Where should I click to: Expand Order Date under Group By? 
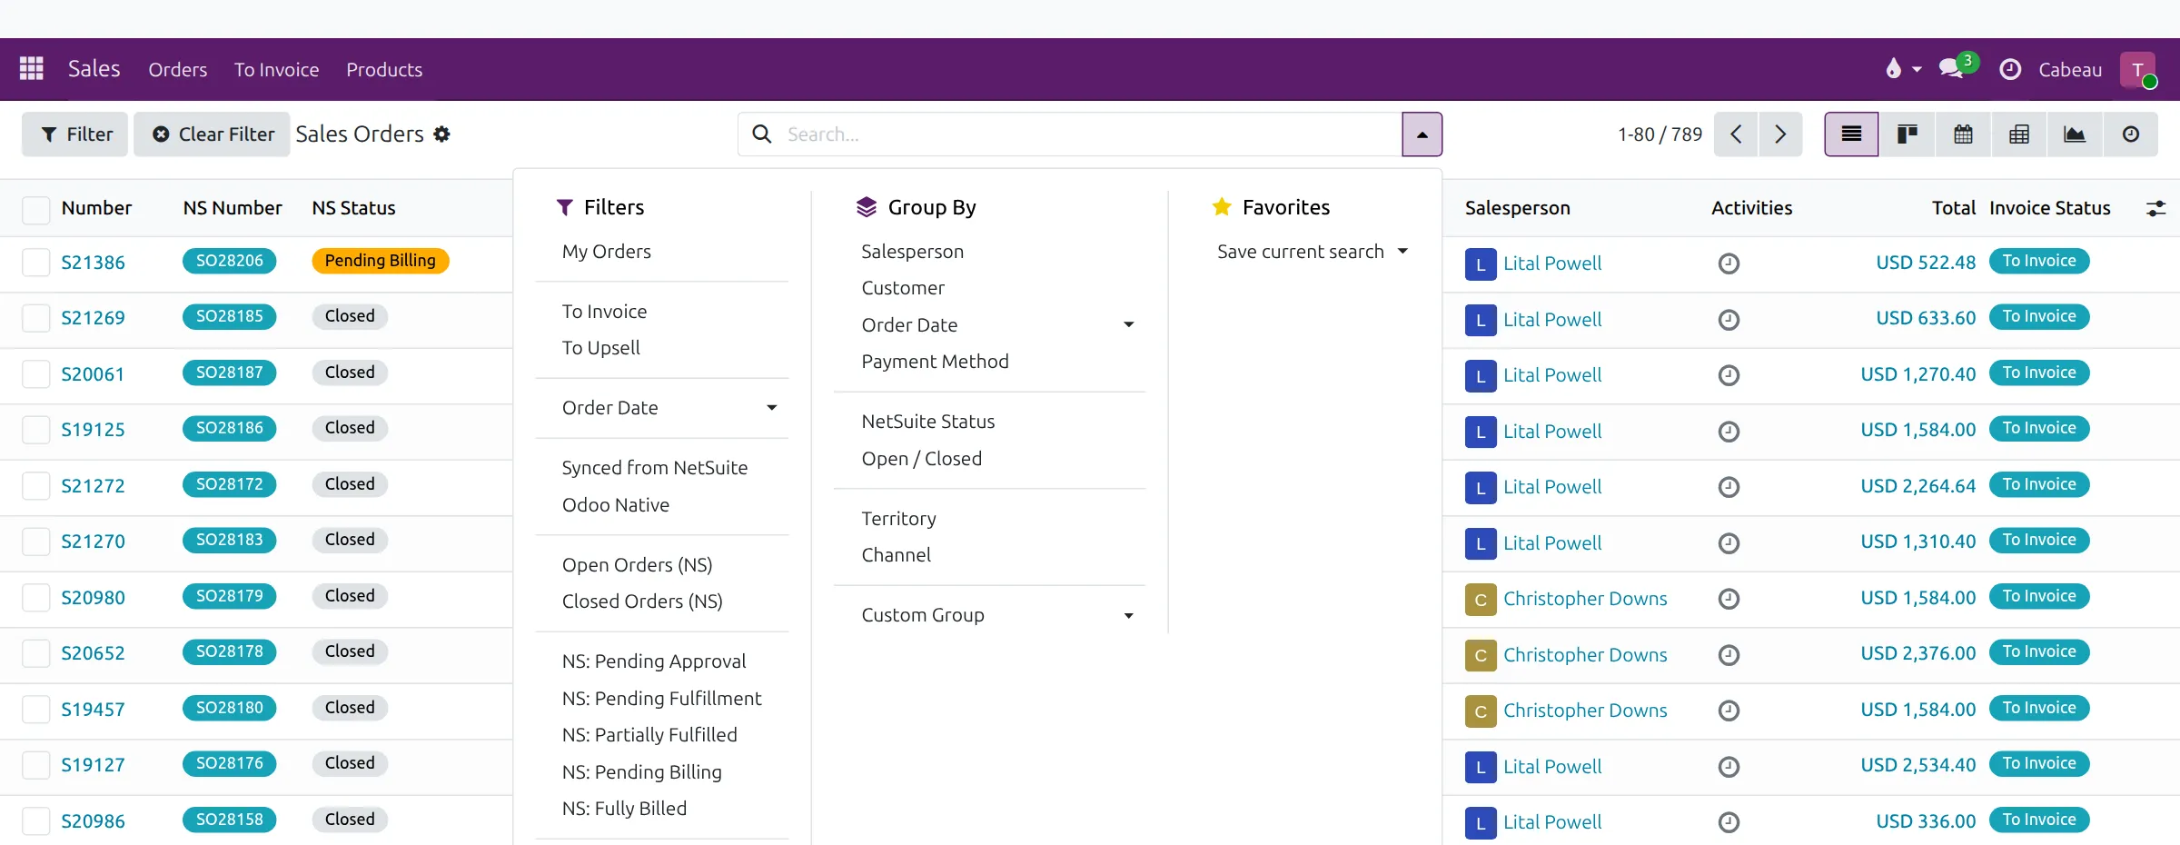point(997,325)
